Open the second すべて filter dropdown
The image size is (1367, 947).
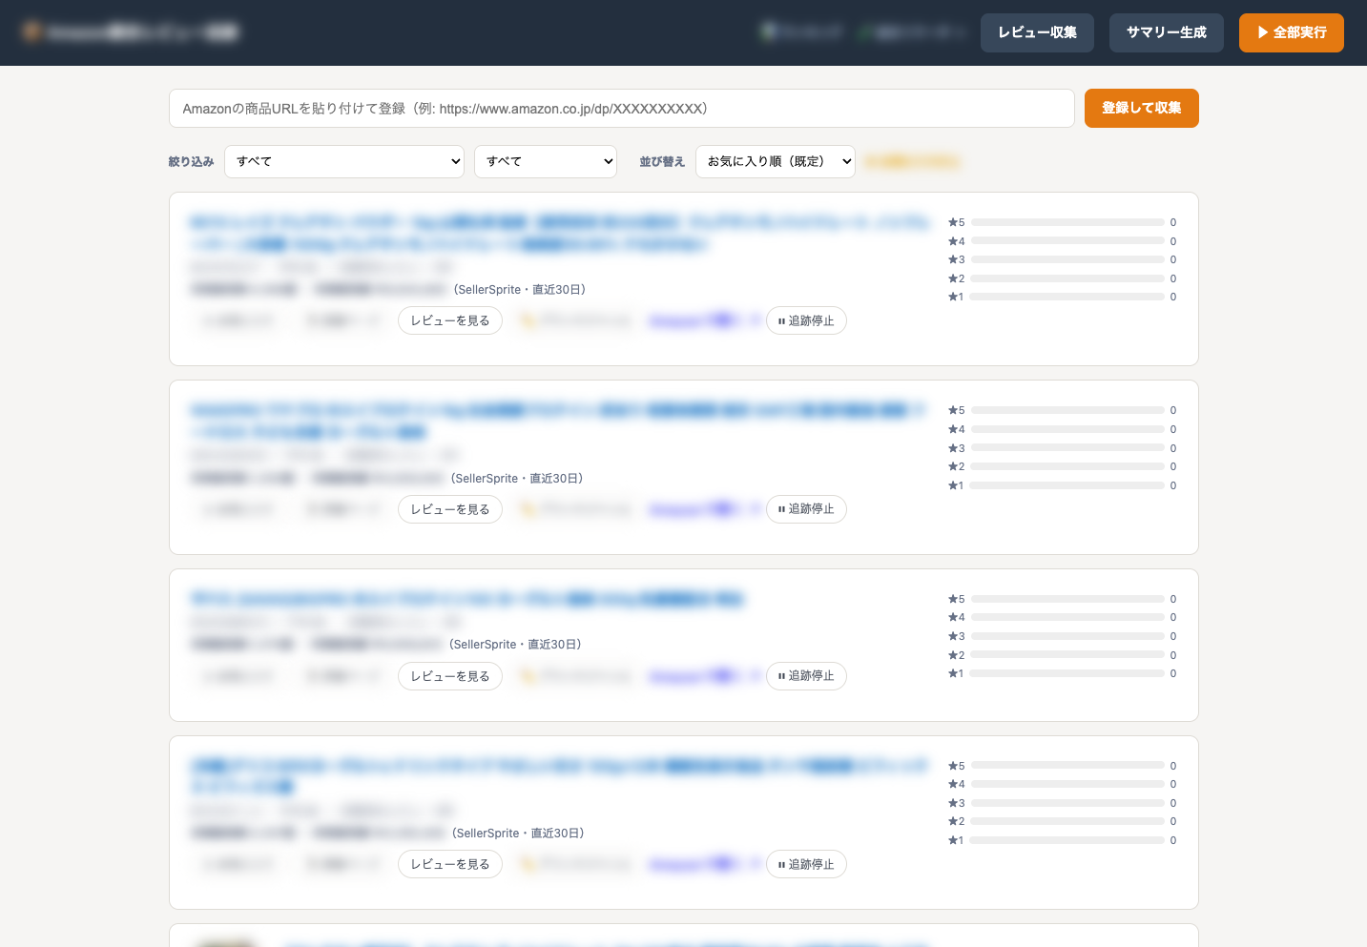(546, 161)
